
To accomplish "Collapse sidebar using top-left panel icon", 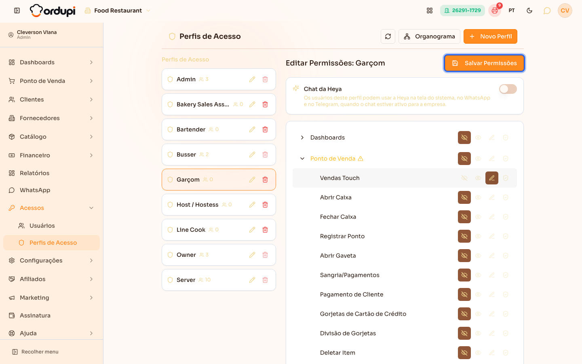I will pos(17,11).
